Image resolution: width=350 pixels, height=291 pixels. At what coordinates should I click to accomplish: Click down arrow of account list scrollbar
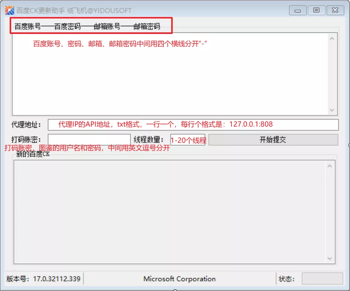click(x=332, y=110)
